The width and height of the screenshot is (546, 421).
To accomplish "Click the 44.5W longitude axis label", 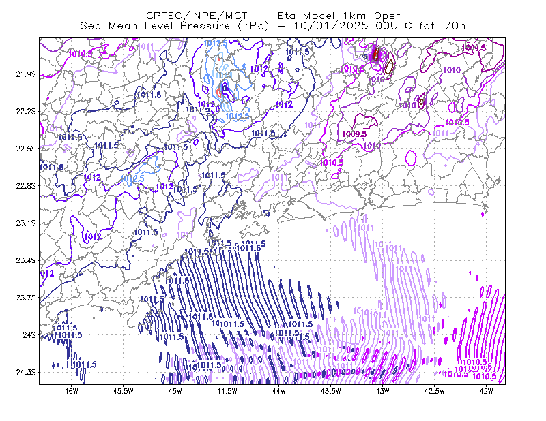I will click(x=227, y=391).
